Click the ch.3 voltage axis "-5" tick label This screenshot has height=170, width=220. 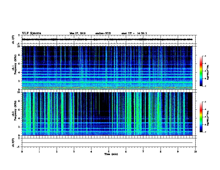19,147
